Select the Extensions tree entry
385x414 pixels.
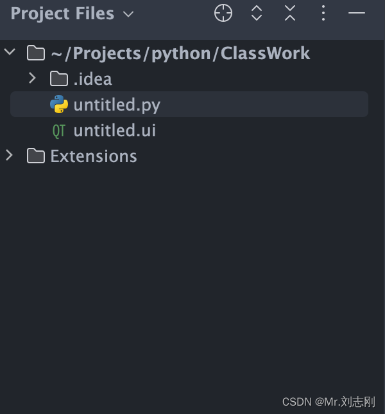point(94,156)
